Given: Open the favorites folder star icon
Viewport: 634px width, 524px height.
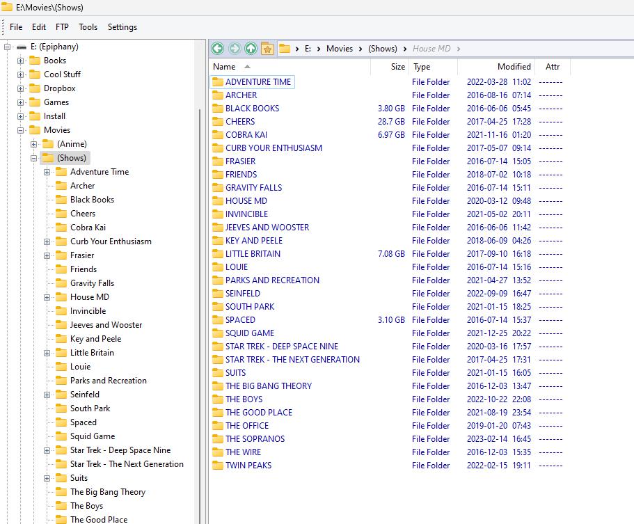Looking at the screenshot, I should [x=267, y=48].
